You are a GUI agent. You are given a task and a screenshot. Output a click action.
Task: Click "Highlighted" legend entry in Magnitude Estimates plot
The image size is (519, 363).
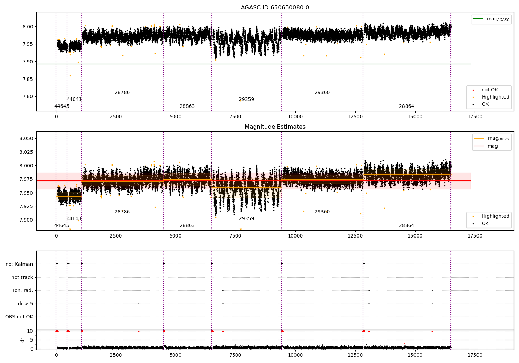491,216
